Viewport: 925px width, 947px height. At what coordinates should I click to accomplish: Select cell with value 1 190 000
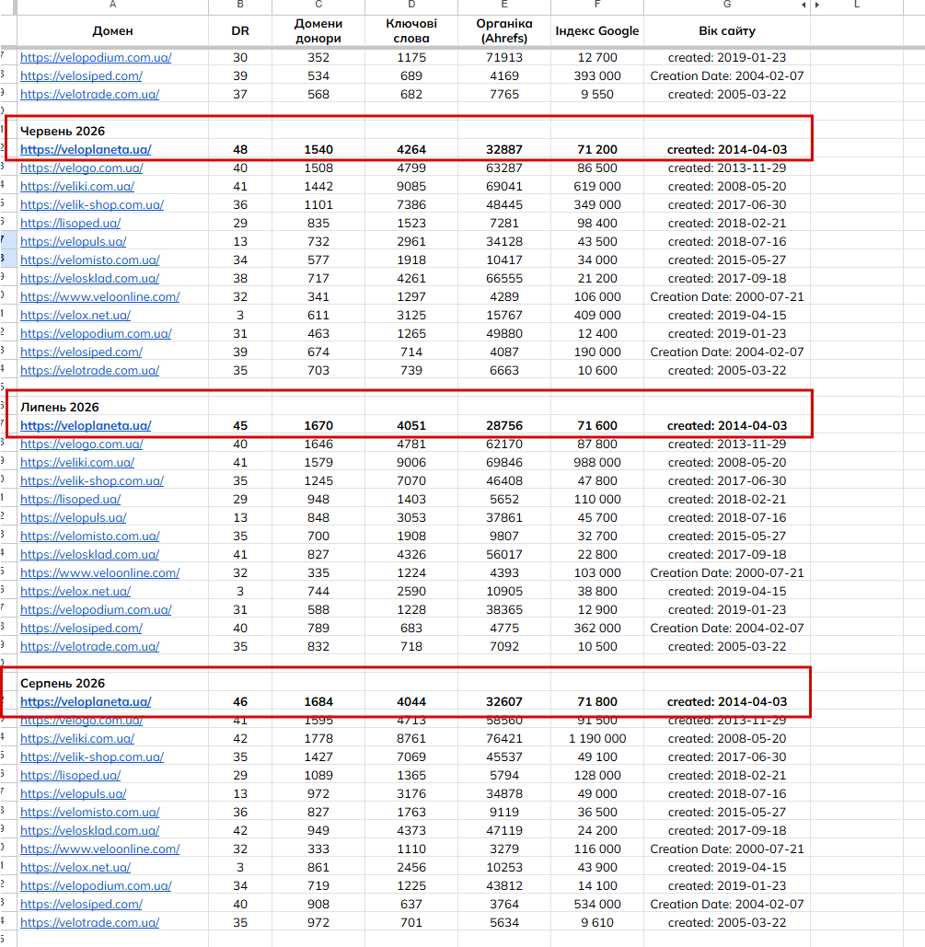(597, 738)
